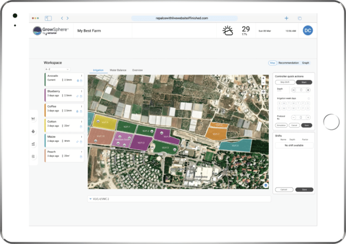
Task: Open the A - Z sort dropdown
Action: 57,69
